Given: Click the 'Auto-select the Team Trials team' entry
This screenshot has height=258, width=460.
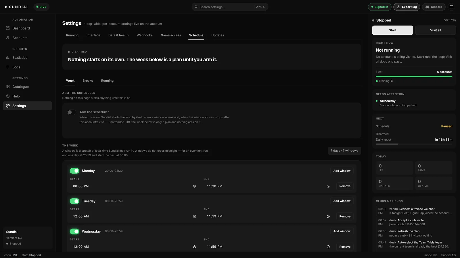Looking at the screenshot, I should pos(415,245).
